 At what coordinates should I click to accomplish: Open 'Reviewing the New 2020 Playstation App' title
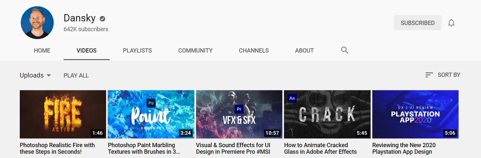[x=404, y=148]
